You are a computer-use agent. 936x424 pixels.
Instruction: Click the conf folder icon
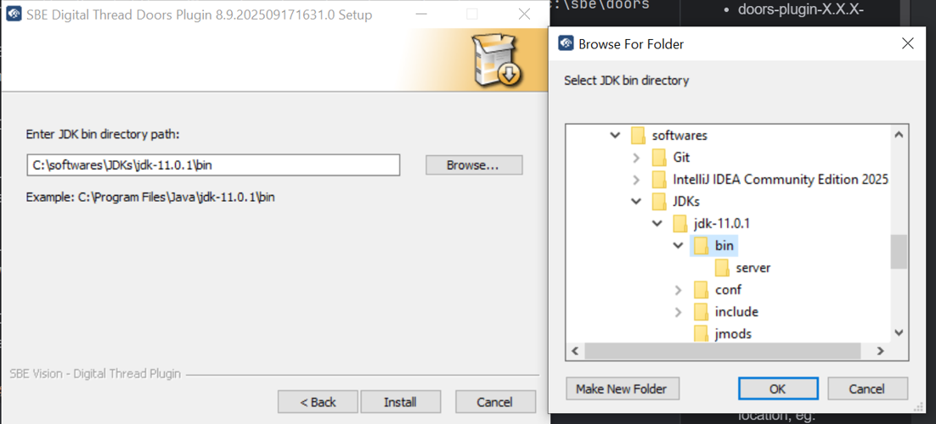pos(701,290)
